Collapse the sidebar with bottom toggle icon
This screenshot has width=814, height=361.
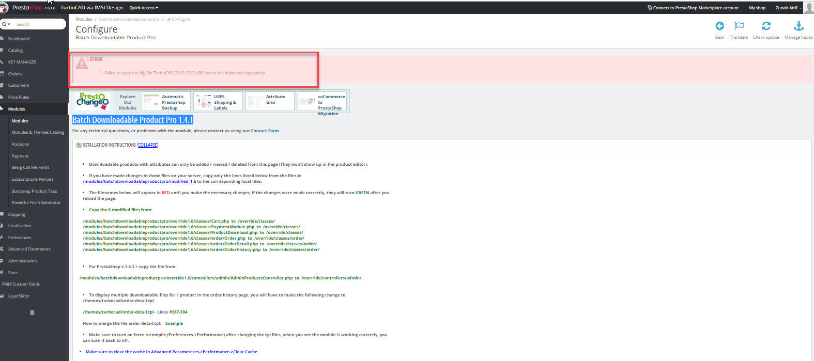(33, 312)
